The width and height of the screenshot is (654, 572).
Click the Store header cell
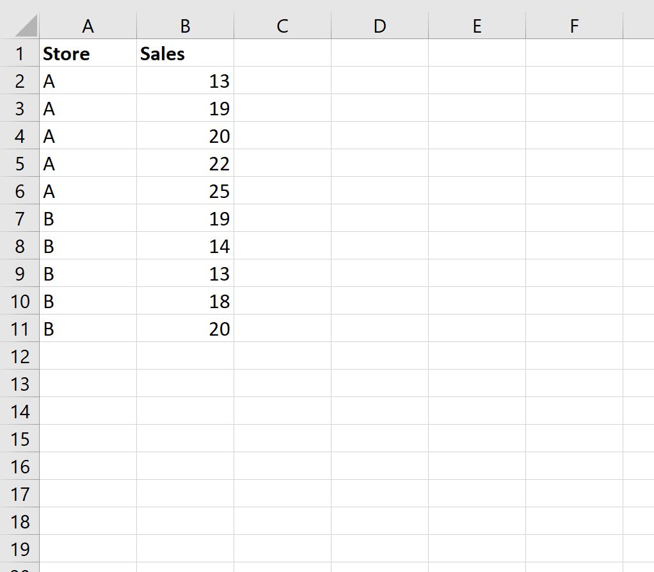pos(88,54)
